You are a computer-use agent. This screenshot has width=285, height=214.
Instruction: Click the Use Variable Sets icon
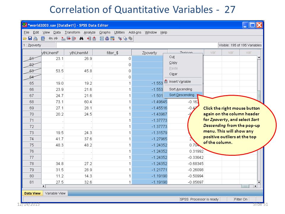click(x=125, y=39)
